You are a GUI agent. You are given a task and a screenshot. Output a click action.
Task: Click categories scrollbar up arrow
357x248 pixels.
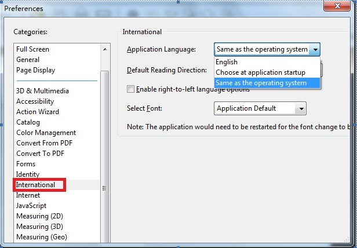[x=105, y=49]
